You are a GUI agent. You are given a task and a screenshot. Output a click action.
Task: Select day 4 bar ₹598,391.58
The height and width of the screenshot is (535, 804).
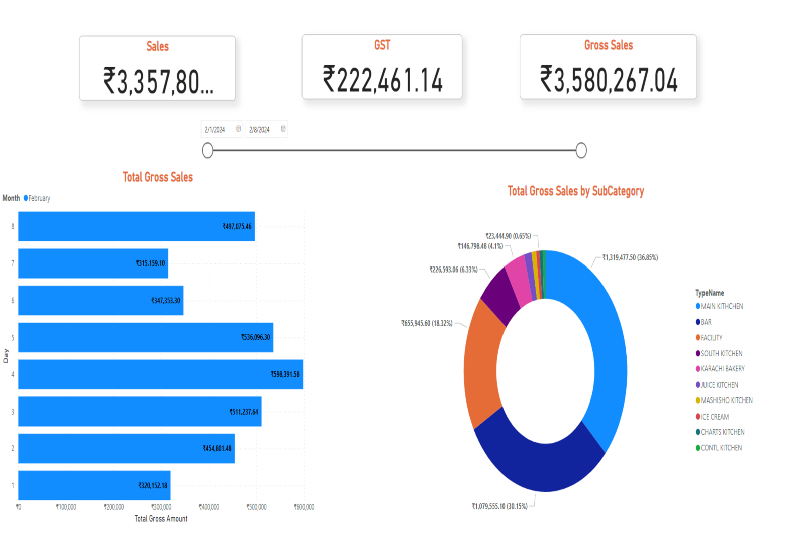(161, 374)
